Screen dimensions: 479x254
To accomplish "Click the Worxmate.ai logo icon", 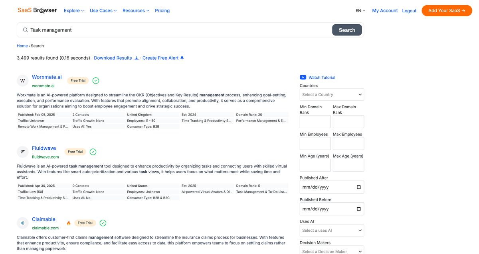I will pos(23,81).
